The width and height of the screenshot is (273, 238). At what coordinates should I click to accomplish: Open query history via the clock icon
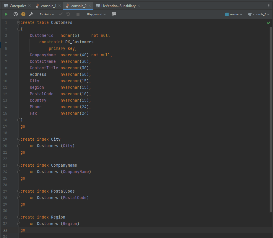coord(16,14)
